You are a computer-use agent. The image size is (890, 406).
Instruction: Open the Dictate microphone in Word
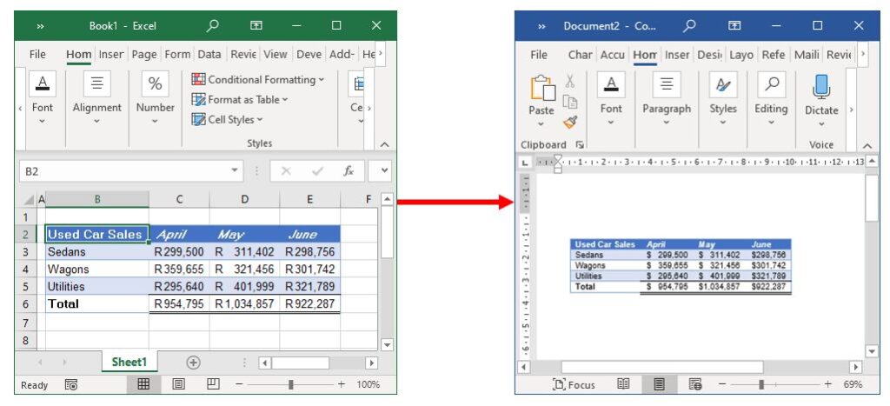[821, 88]
